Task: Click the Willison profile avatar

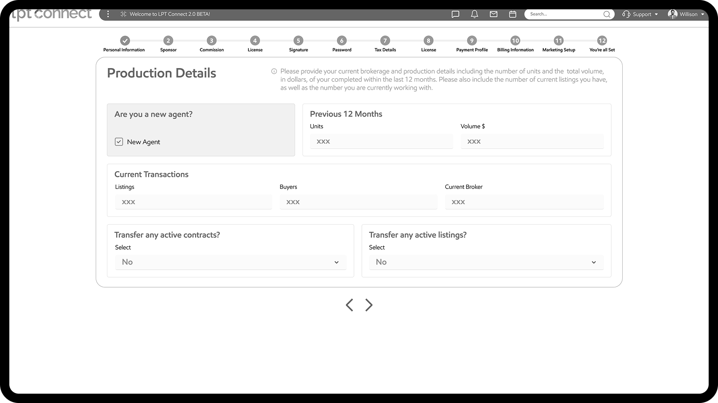Action: [672, 14]
